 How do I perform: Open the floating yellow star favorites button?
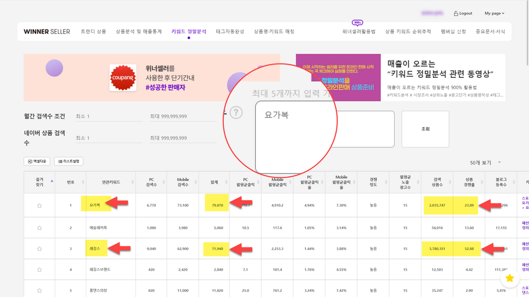[509, 278]
